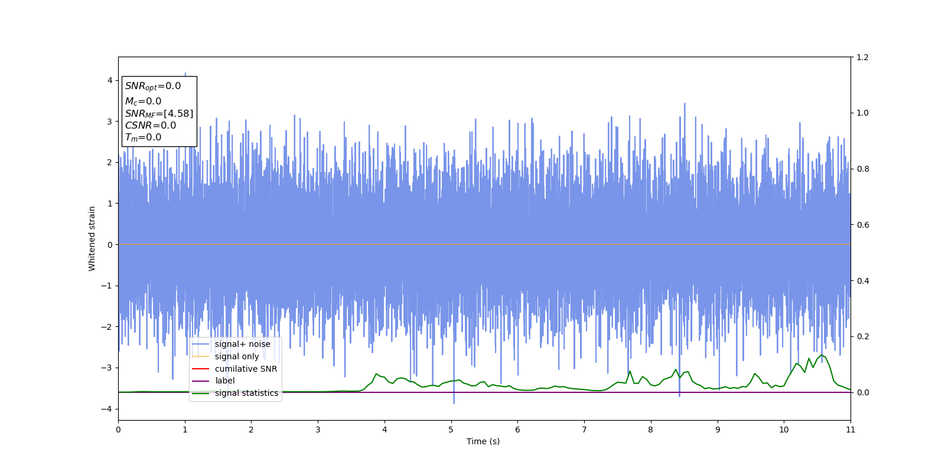Click the 'Time (s)' x-axis label
945x472 pixels.
pyautogui.click(x=483, y=441)
